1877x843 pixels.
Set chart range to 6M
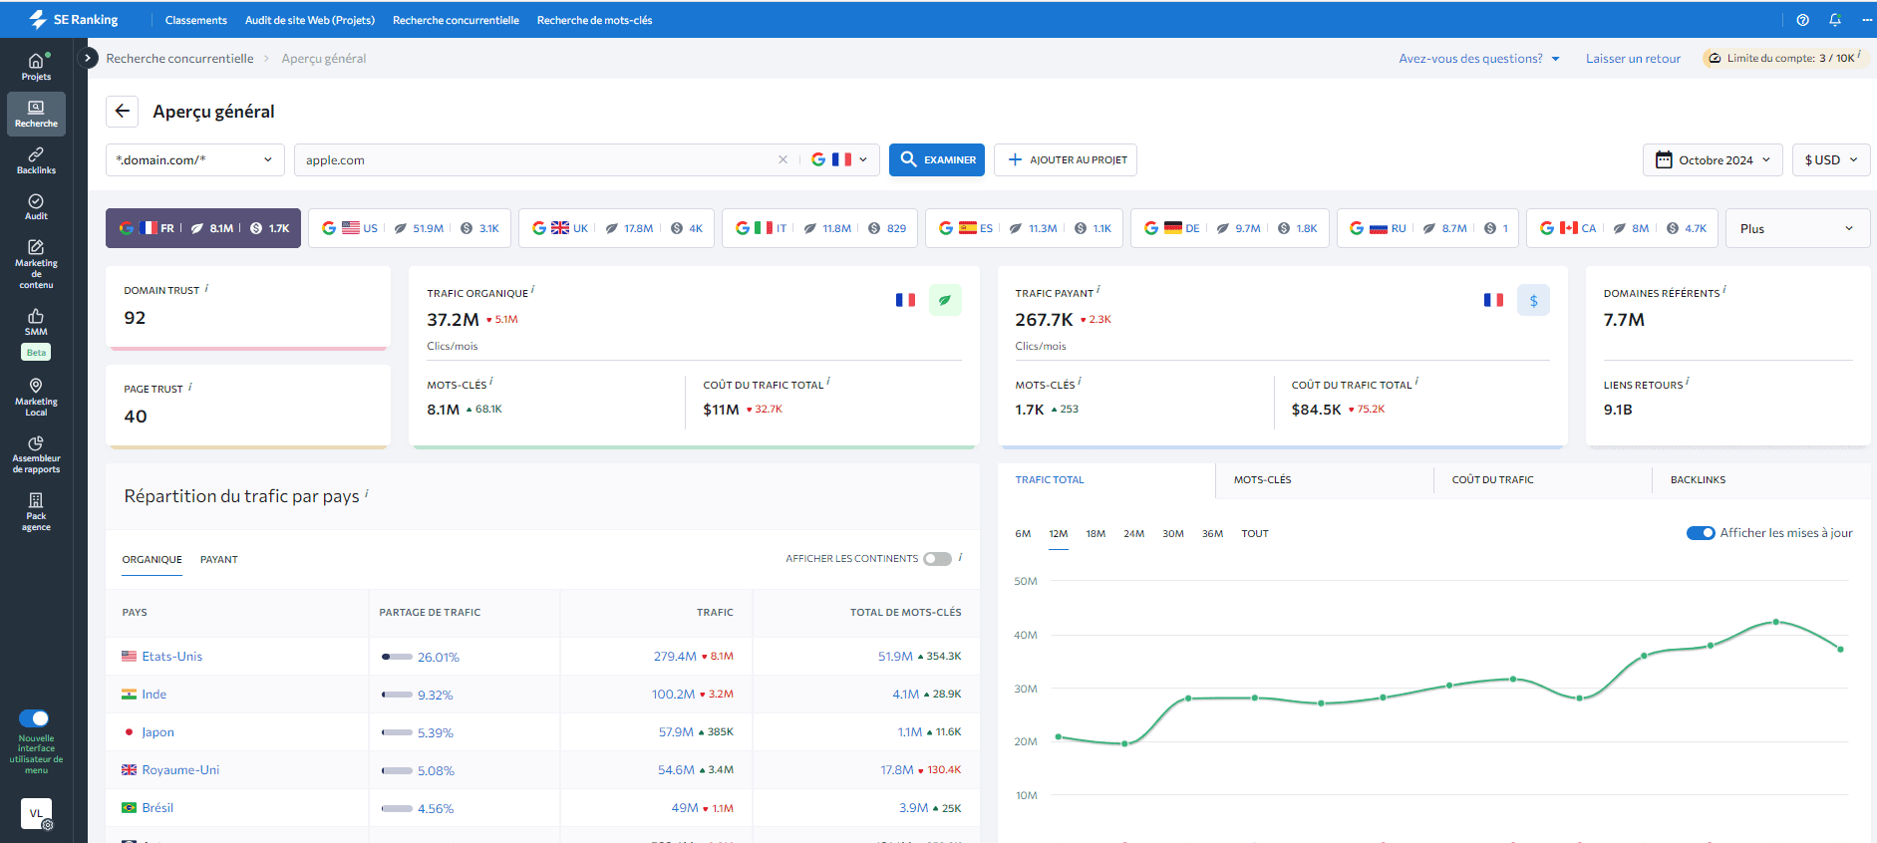1023,534
